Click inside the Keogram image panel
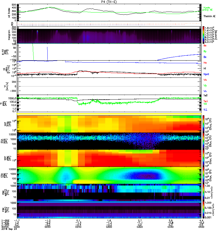The image size is (218, 233). point(109,36)
